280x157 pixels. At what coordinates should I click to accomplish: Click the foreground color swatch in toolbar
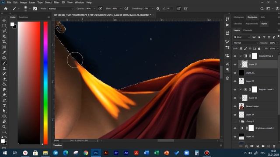[3, 141]
